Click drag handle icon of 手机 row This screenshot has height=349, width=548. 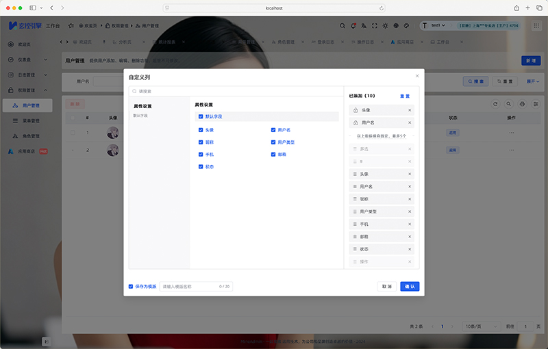click(355, 224)
